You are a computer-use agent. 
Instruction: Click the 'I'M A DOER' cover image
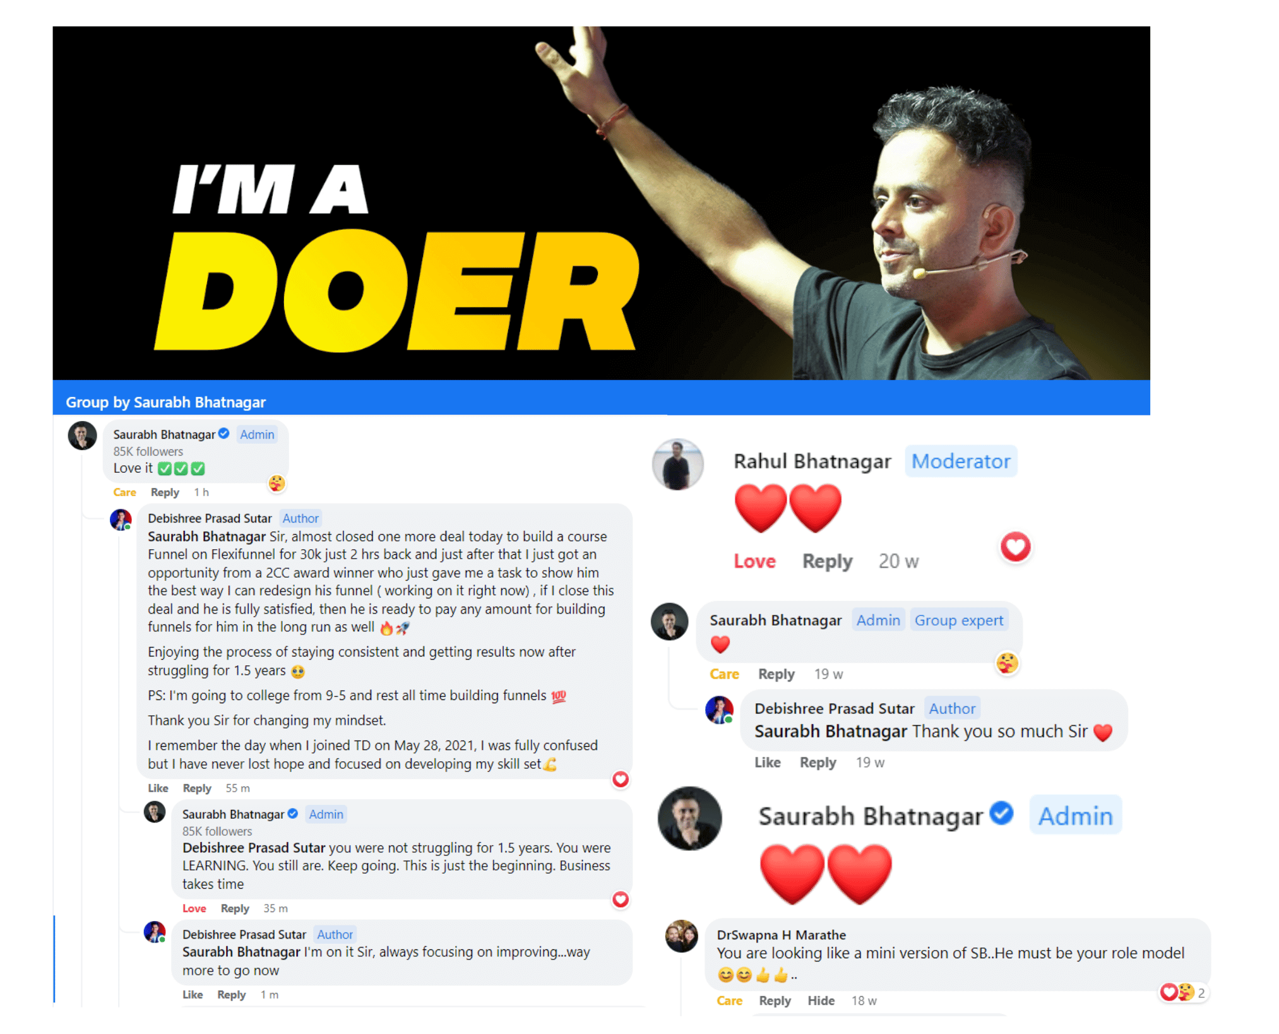tap(601, 203)
